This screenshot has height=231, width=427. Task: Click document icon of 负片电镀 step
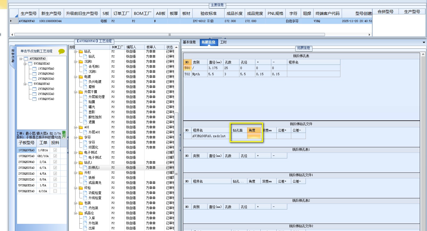click(85, 82)
